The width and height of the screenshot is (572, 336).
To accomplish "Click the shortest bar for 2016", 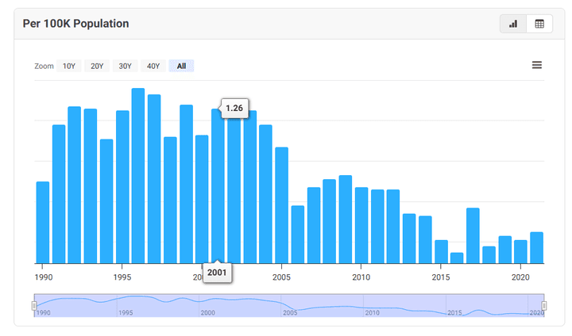I will (457, 258).
